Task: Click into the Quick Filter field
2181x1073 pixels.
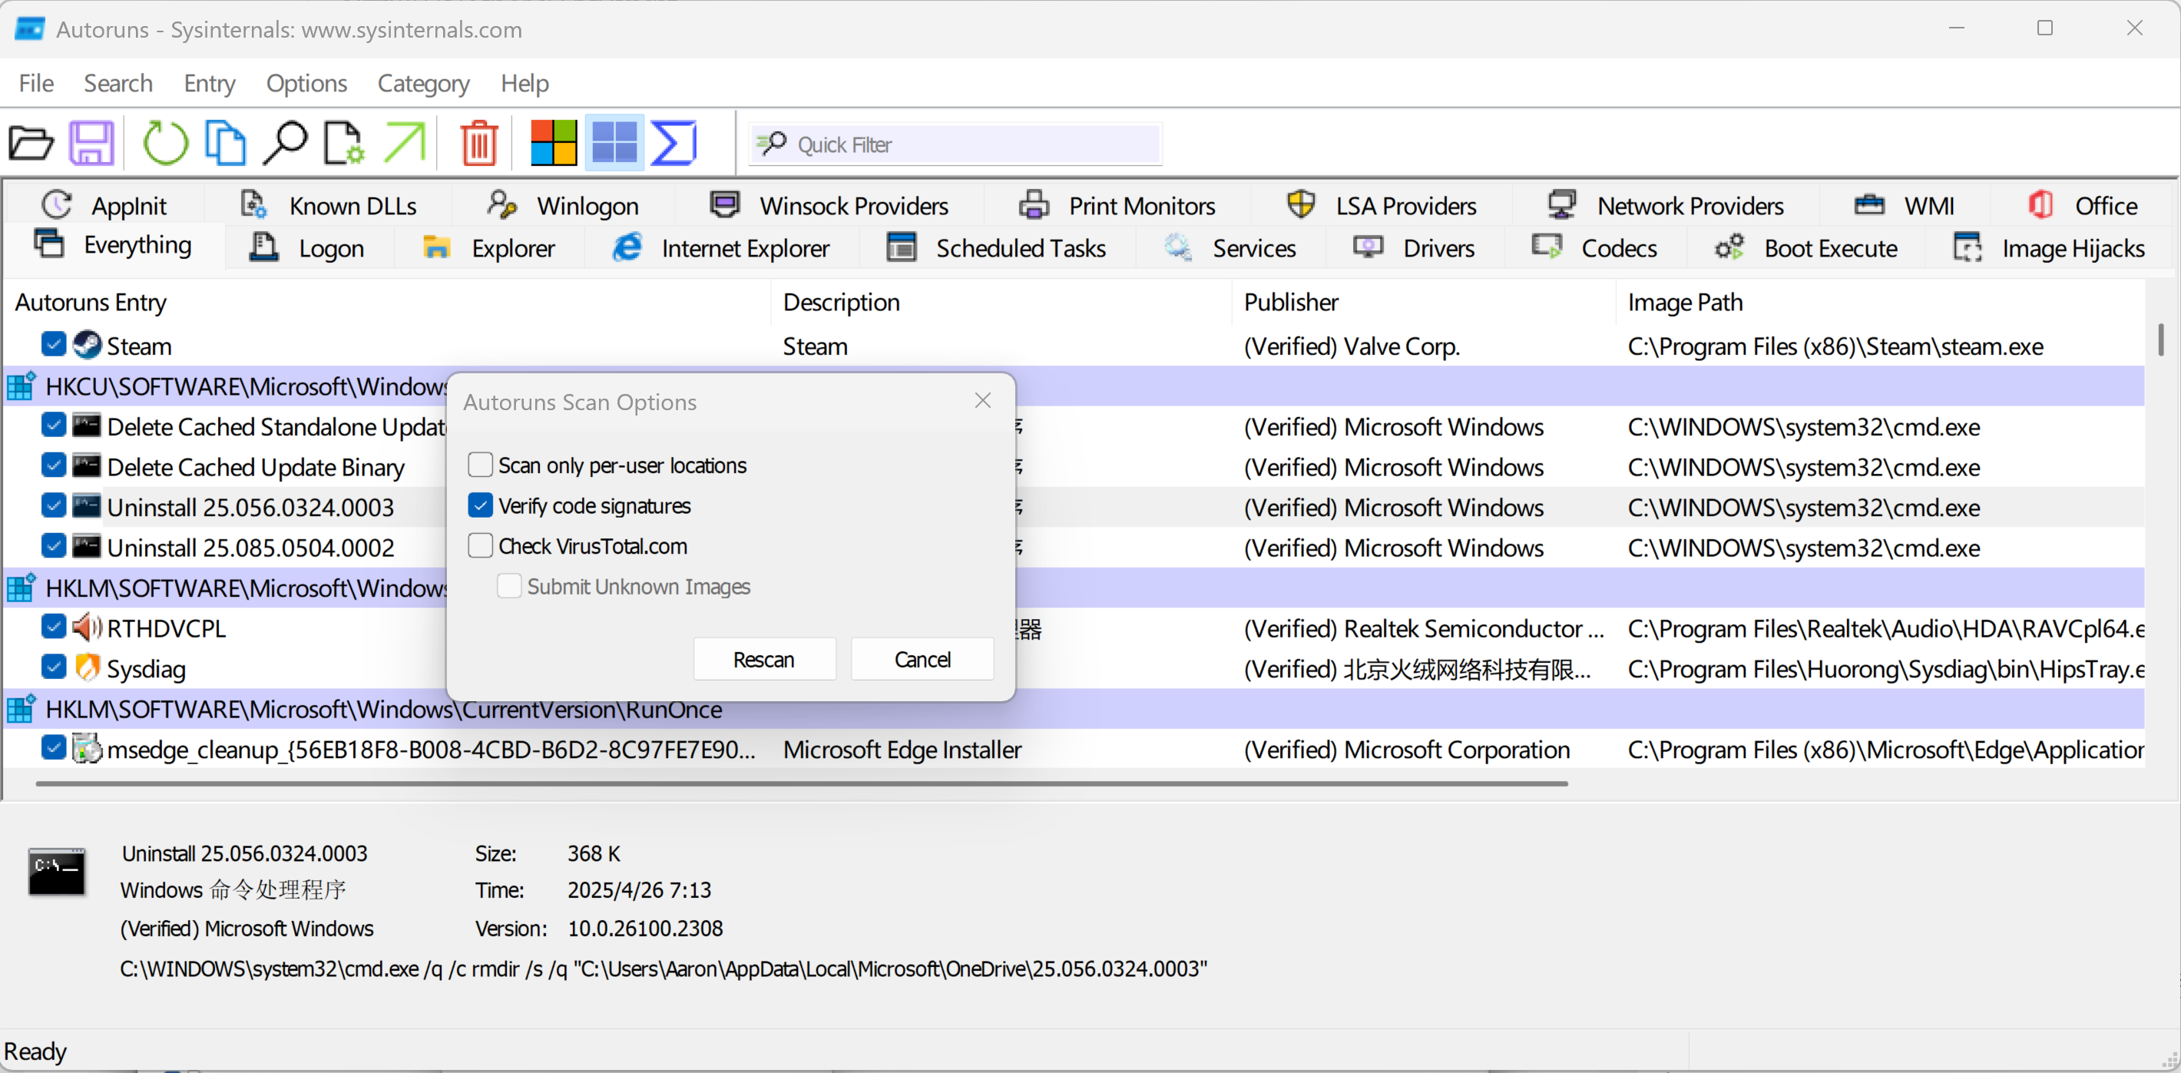Action: coord(955,144)
